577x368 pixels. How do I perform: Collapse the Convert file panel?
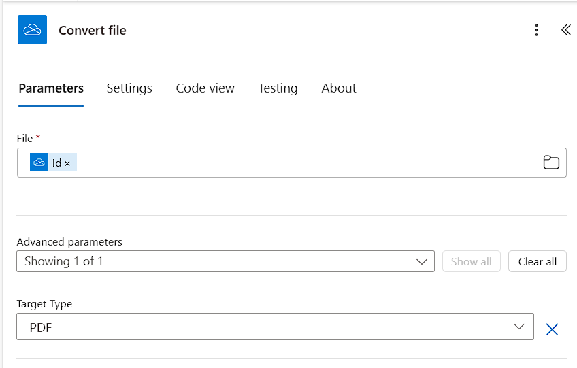click(x=565, y=30)
